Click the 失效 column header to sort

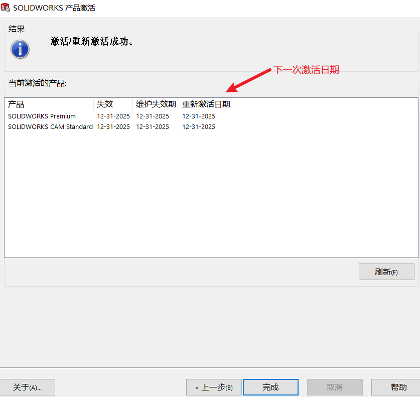[x=103, y=104]
